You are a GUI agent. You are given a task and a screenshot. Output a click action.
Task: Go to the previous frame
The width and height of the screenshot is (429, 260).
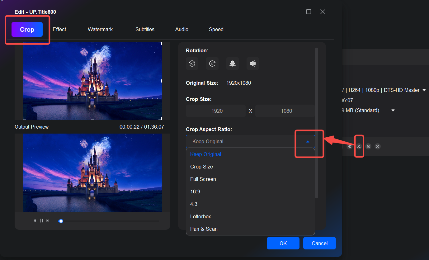(x=35, y=221)
